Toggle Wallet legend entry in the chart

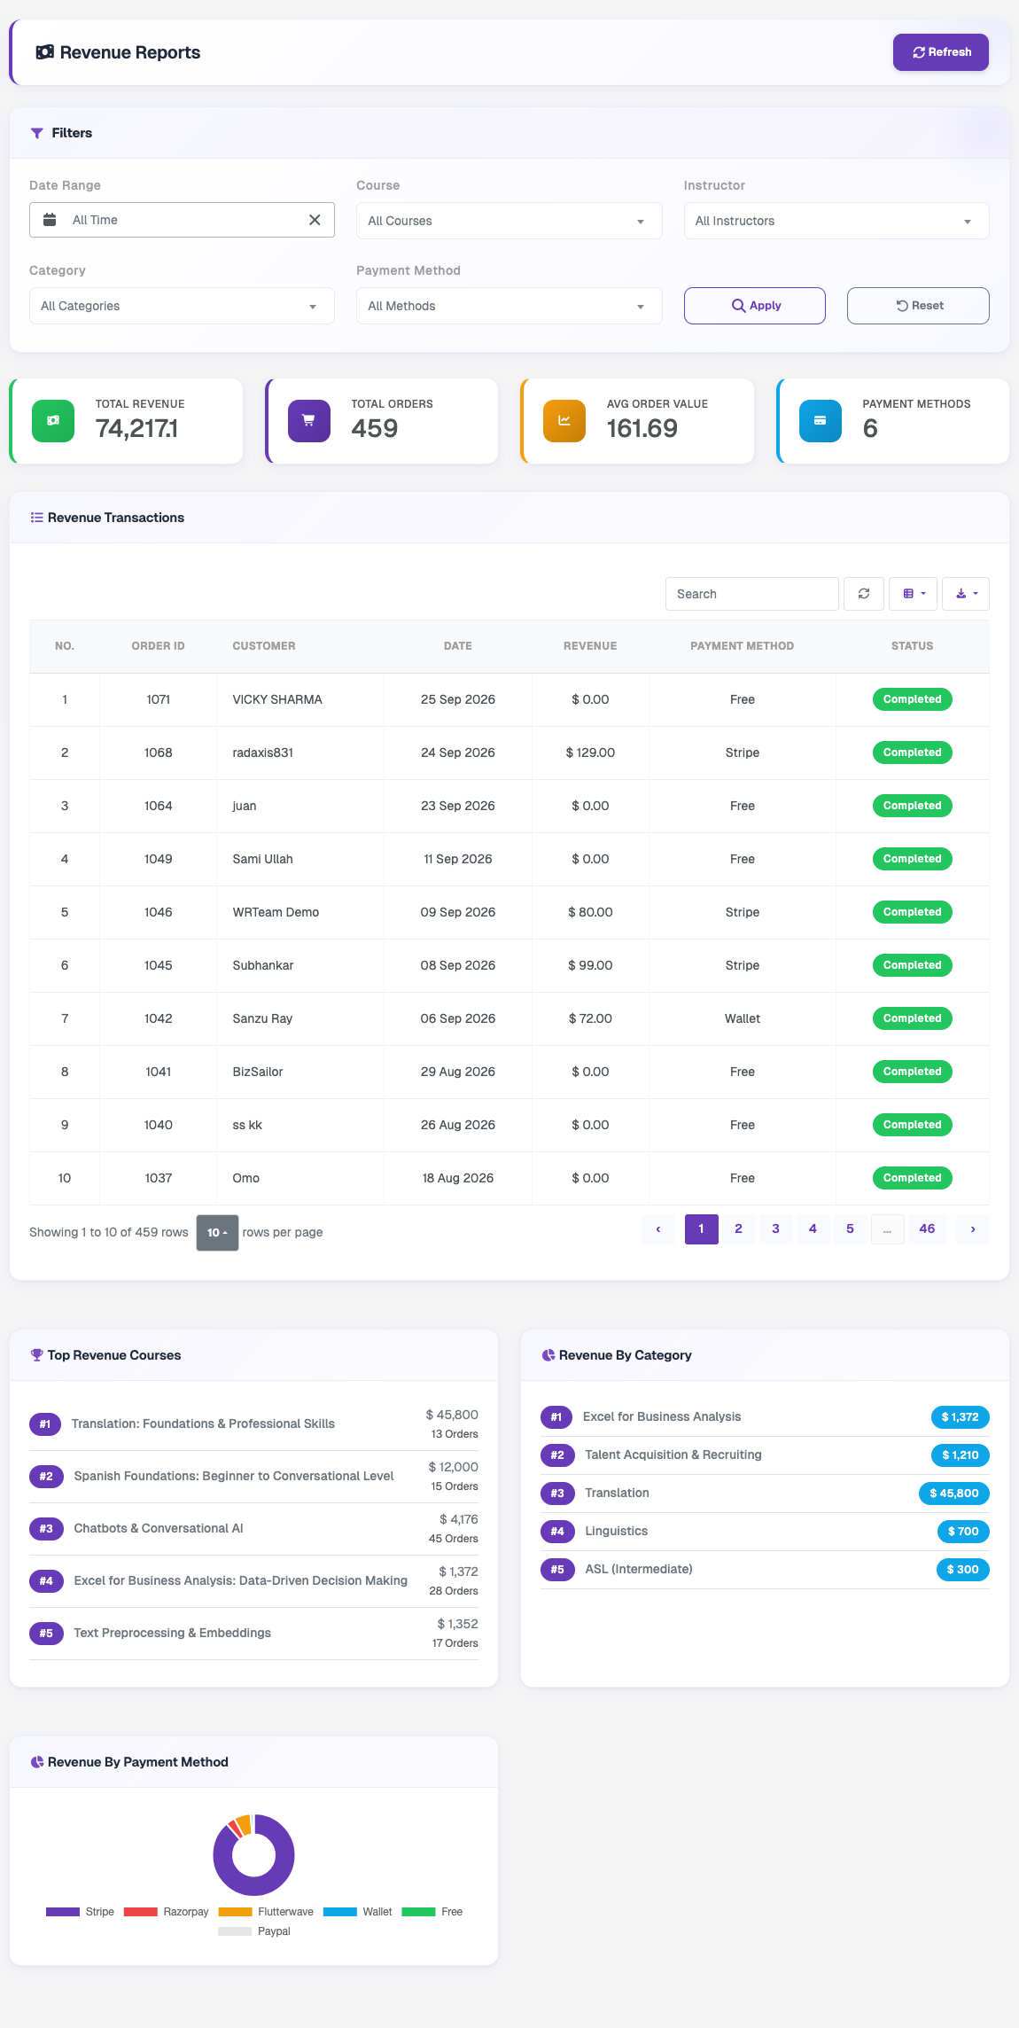(358, 1912)
